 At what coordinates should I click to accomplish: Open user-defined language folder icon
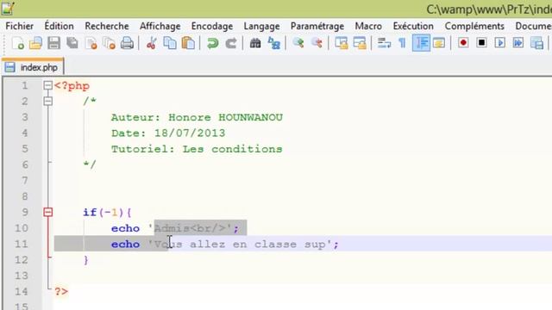pyautogui.click(x=439, y=43)
